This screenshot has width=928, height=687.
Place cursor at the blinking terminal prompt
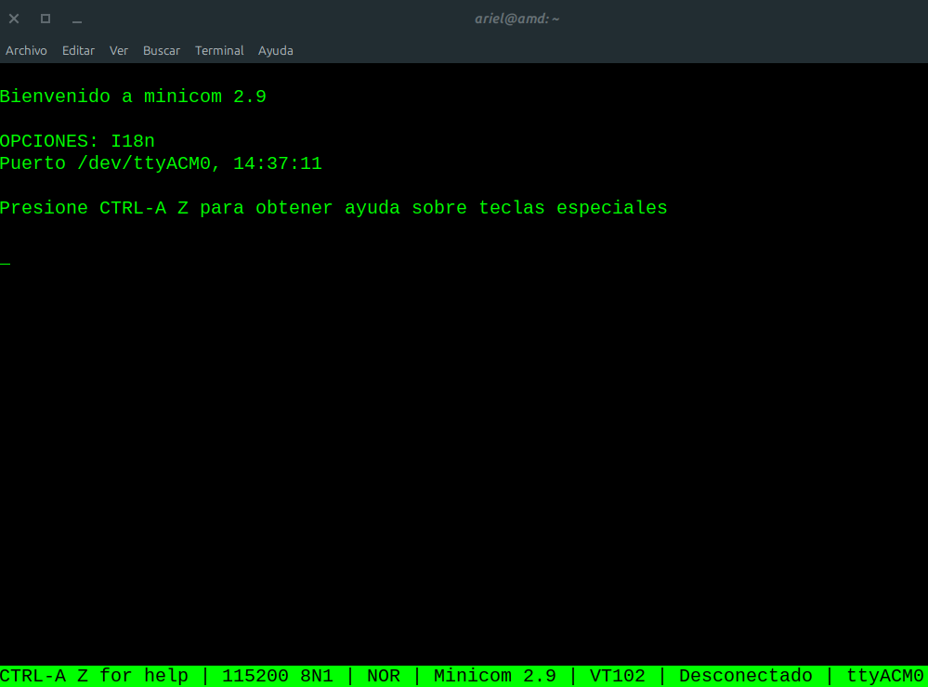coord(6,262)
